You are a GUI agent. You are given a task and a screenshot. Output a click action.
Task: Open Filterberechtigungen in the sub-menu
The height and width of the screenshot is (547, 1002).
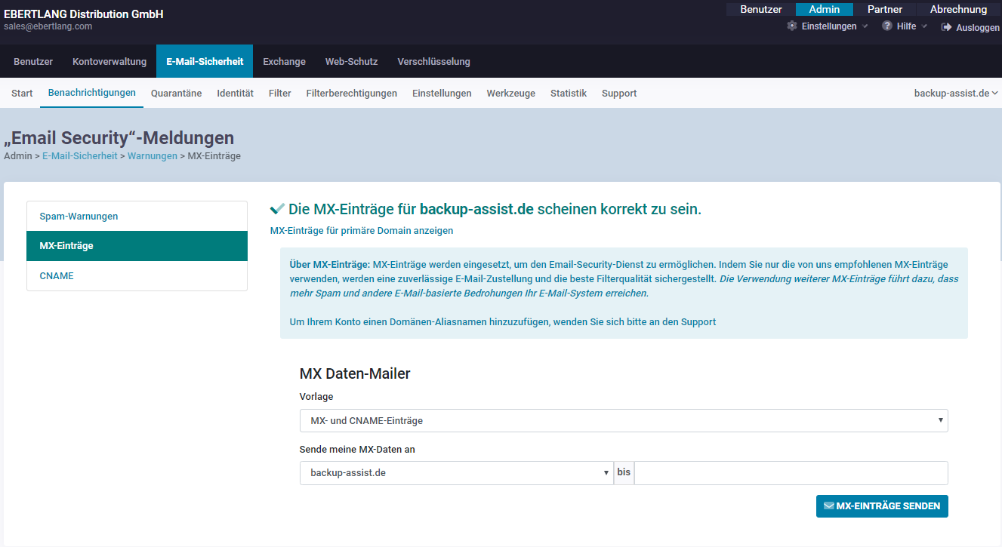click(x=352, y=94)
